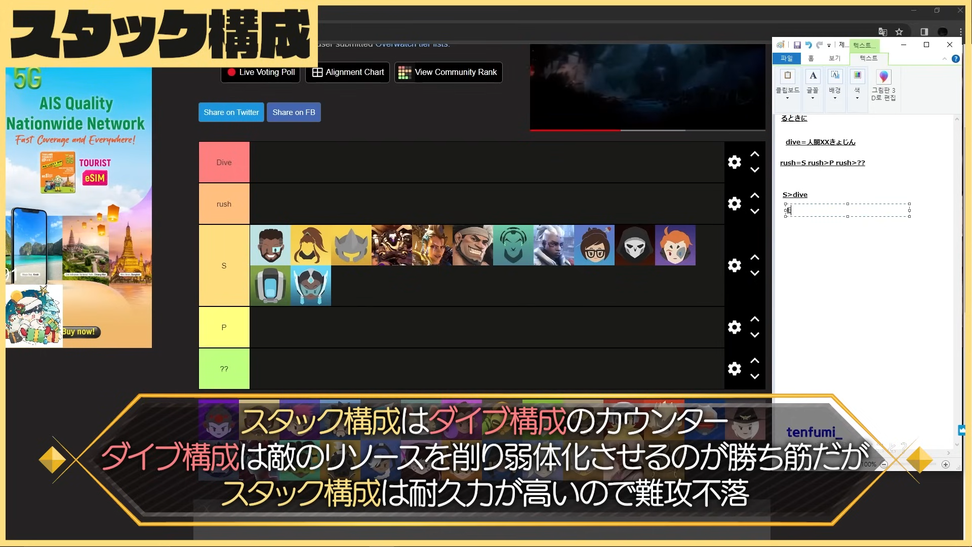Open settings gear for the Dive tier
Screen dimensions: 972x547
(x=735, y=162)
